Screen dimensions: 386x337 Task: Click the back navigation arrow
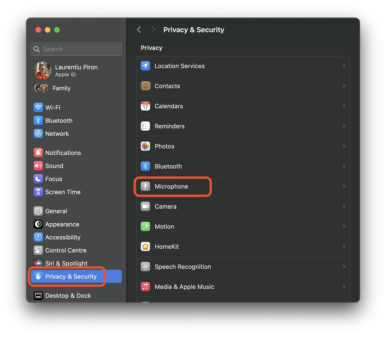click(139, 30)
